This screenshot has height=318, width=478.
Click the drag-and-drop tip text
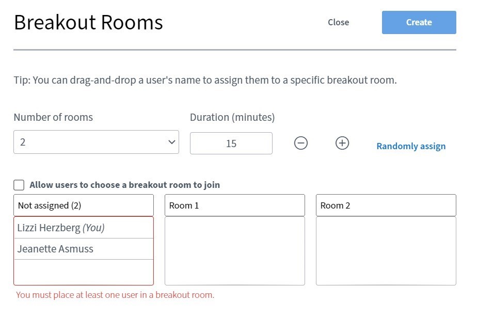tap(205, 81)
